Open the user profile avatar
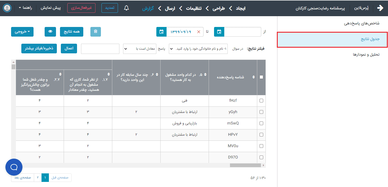The width and height of the screenshot is (388, 187). (7, 8)
